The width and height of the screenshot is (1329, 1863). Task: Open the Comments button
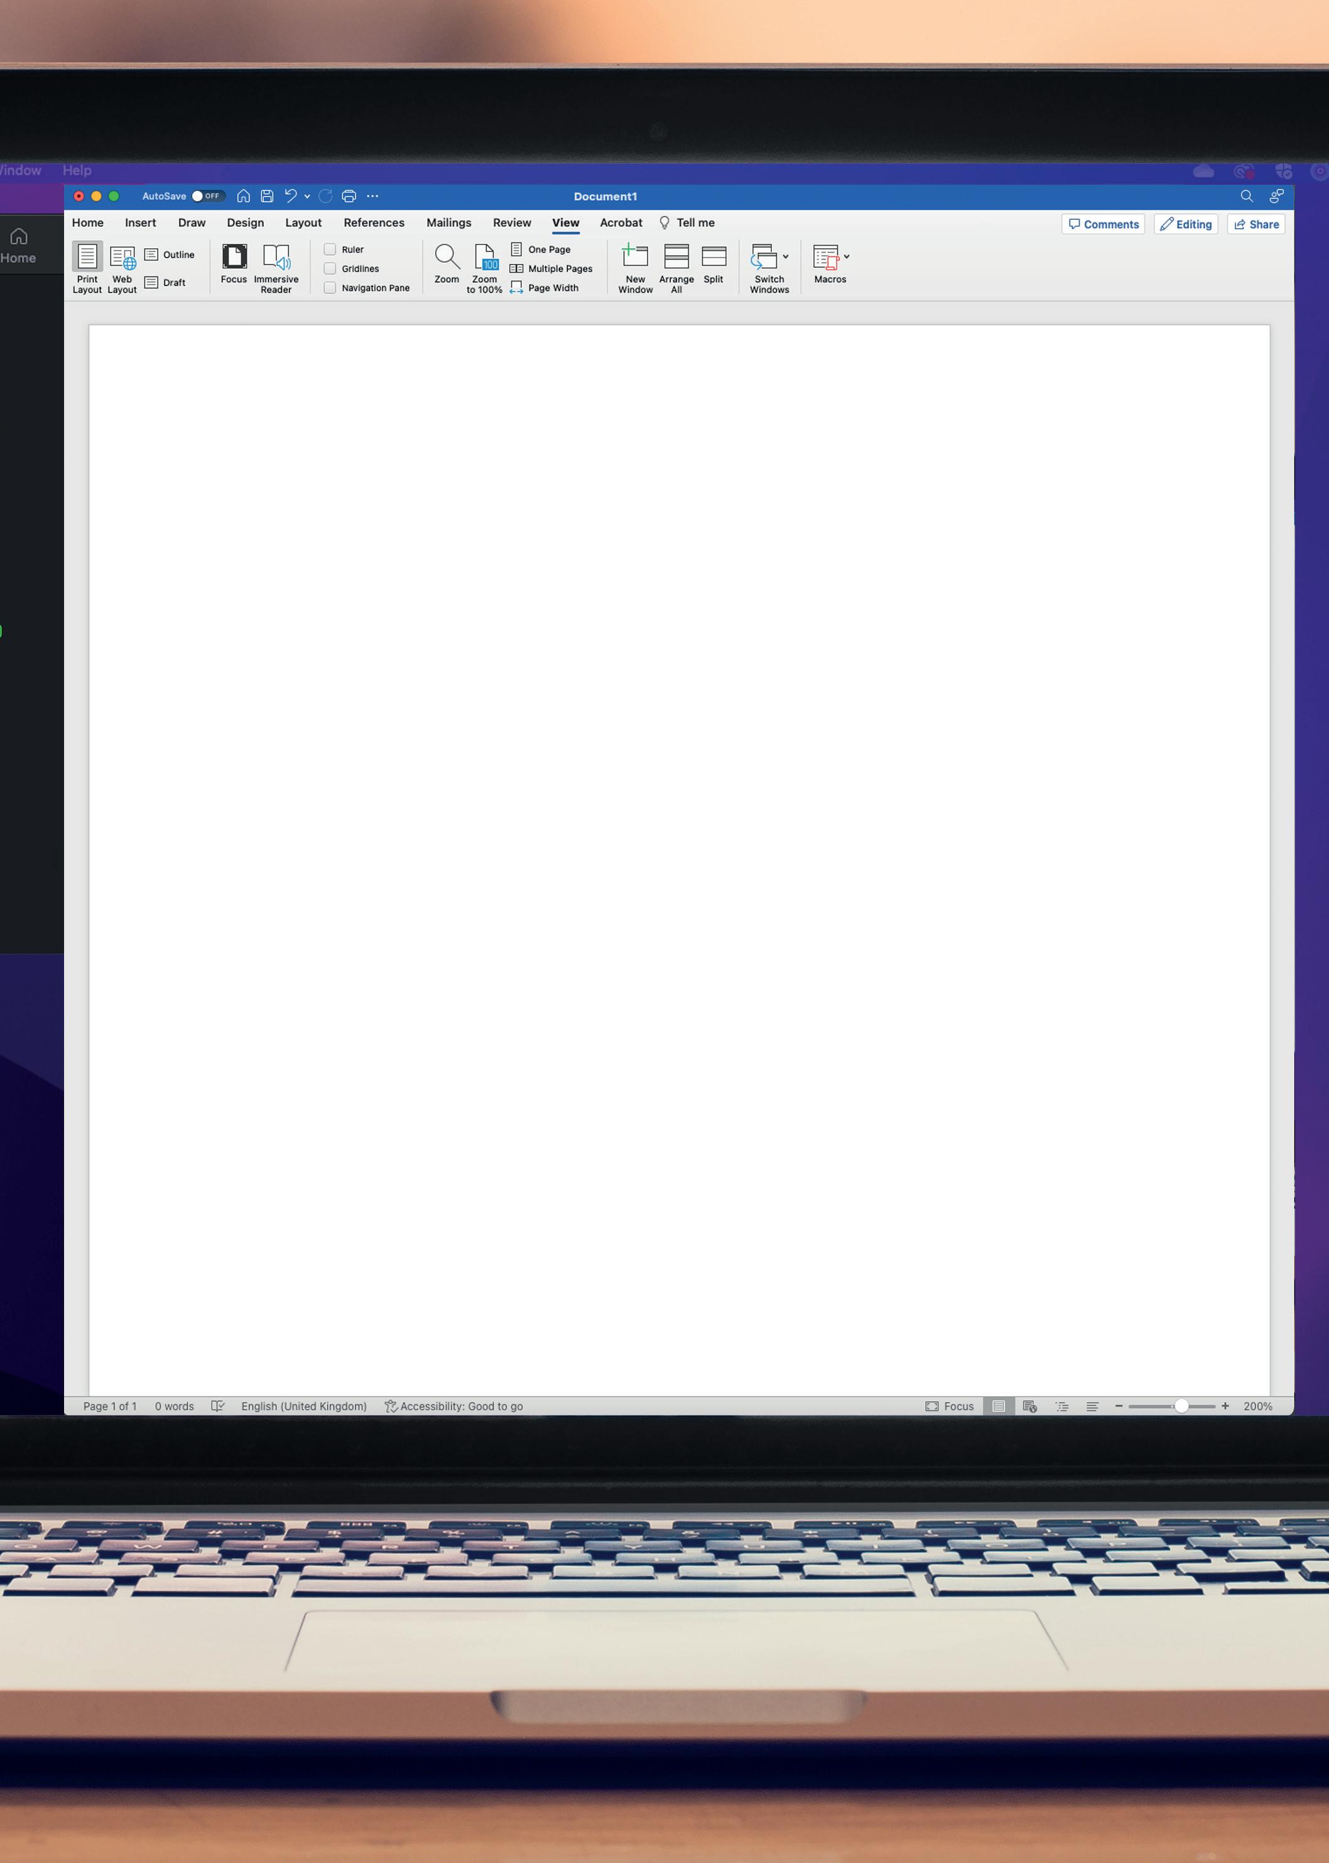click(x=1103, y=224)
